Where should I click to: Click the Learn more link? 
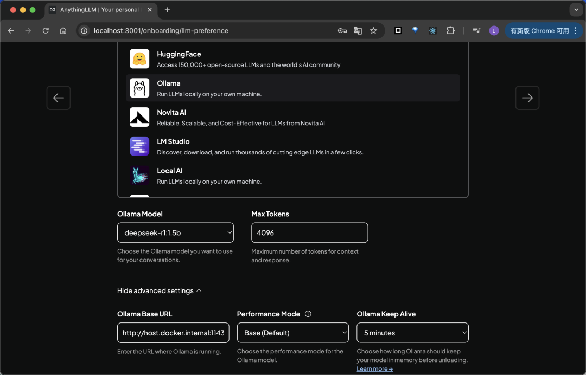pos(374,368)
